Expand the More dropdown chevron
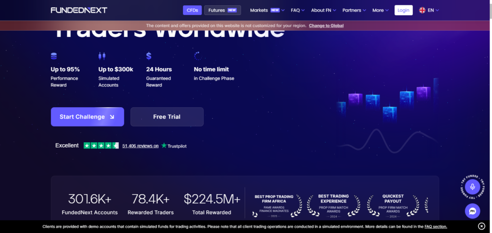Screen dimensions: 492x233 pos(387,11)
